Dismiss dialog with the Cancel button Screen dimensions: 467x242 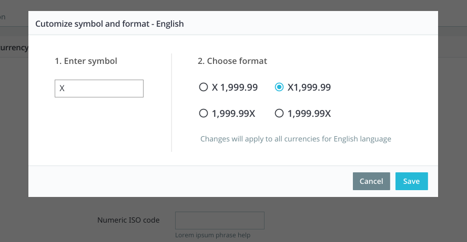coord(371,181)
